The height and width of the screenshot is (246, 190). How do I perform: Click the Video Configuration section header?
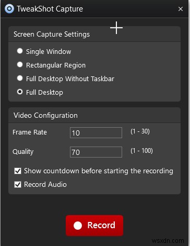pos(45,115)
